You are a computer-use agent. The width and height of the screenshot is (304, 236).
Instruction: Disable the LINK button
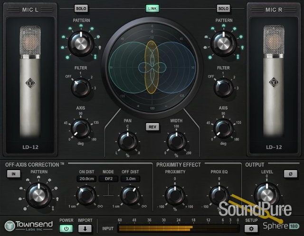click(x=152, y=9)
